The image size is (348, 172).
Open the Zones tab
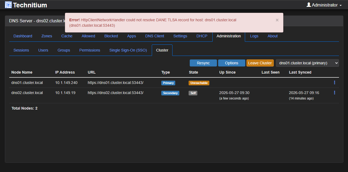click(x=47, y=36)
